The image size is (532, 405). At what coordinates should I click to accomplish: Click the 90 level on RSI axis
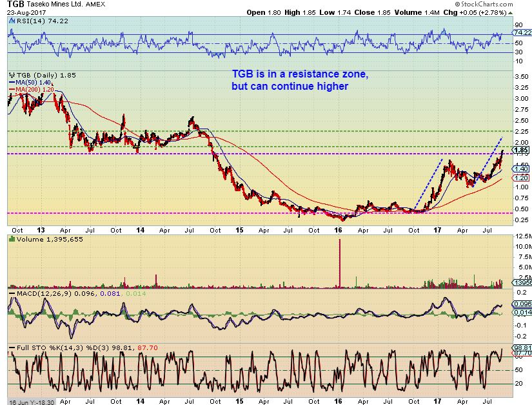click(x=518, y=25)
